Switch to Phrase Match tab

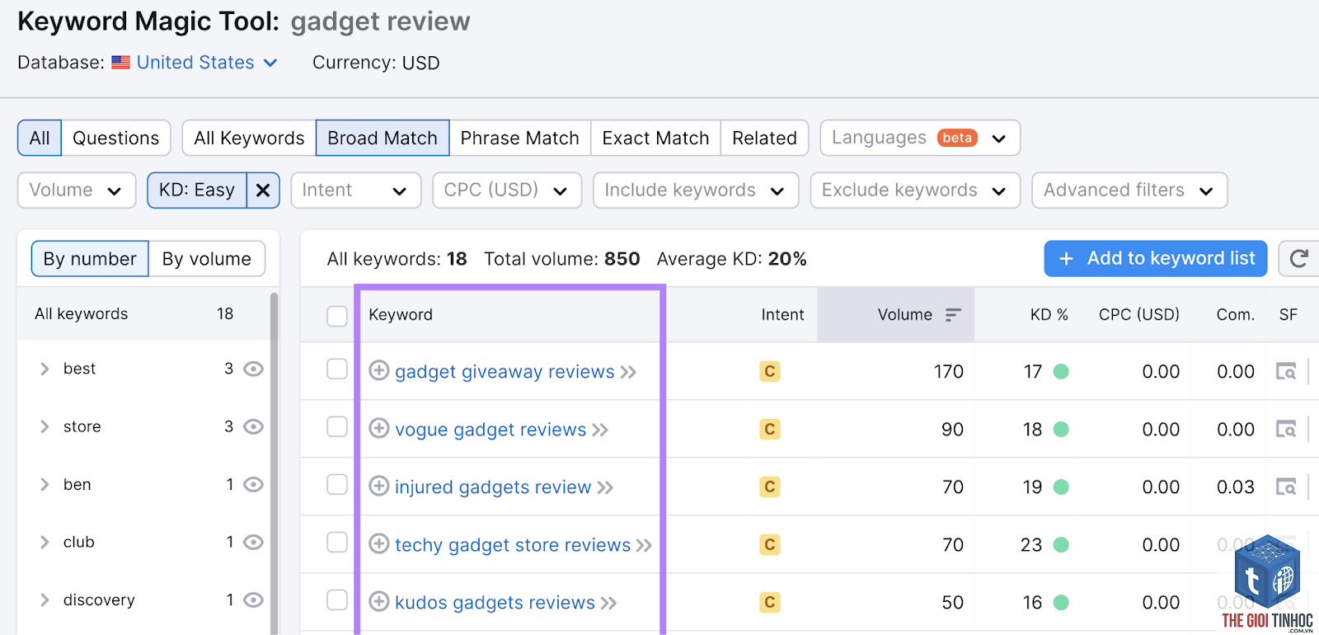tap(520, 138)
